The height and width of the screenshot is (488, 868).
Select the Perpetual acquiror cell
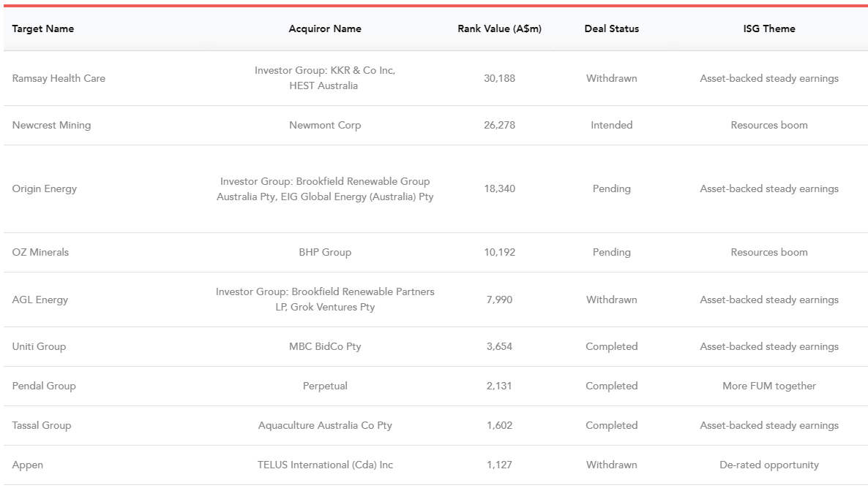[325, 386]
